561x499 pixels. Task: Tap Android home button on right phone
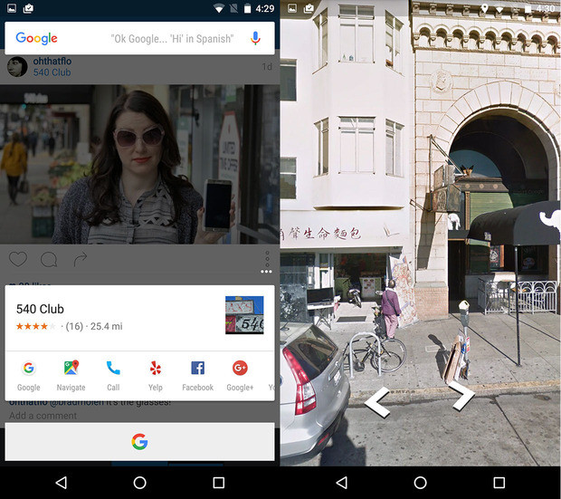point(421,483)
